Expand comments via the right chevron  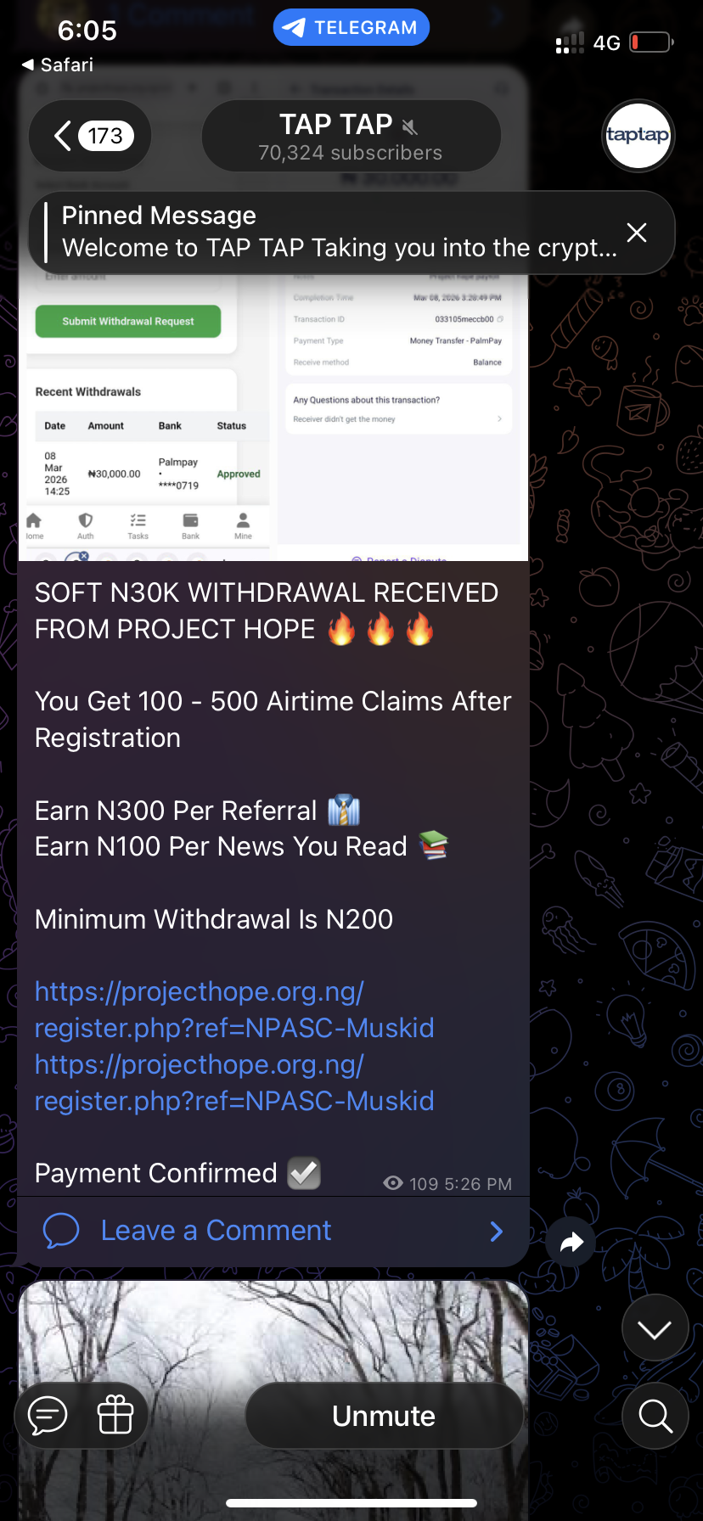pos(497,1232)
